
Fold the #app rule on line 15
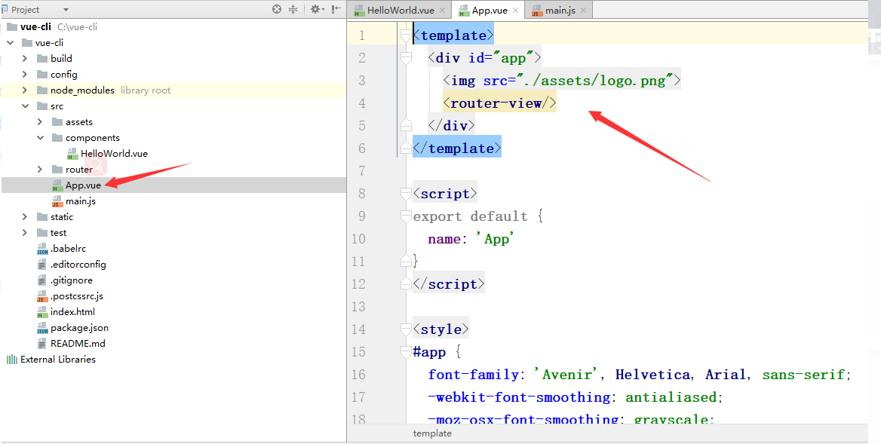click(406, 352)
